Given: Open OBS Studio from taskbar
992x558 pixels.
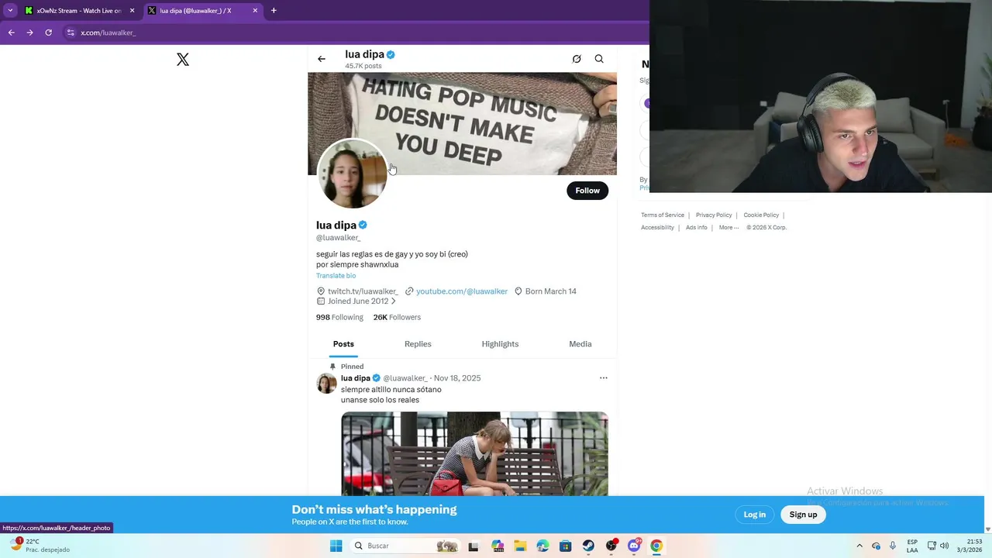Looking at the screenshot, I should (611, 546).
